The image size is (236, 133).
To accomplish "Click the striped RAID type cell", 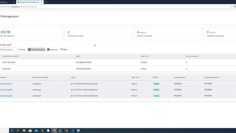I will tap(144, 62).
